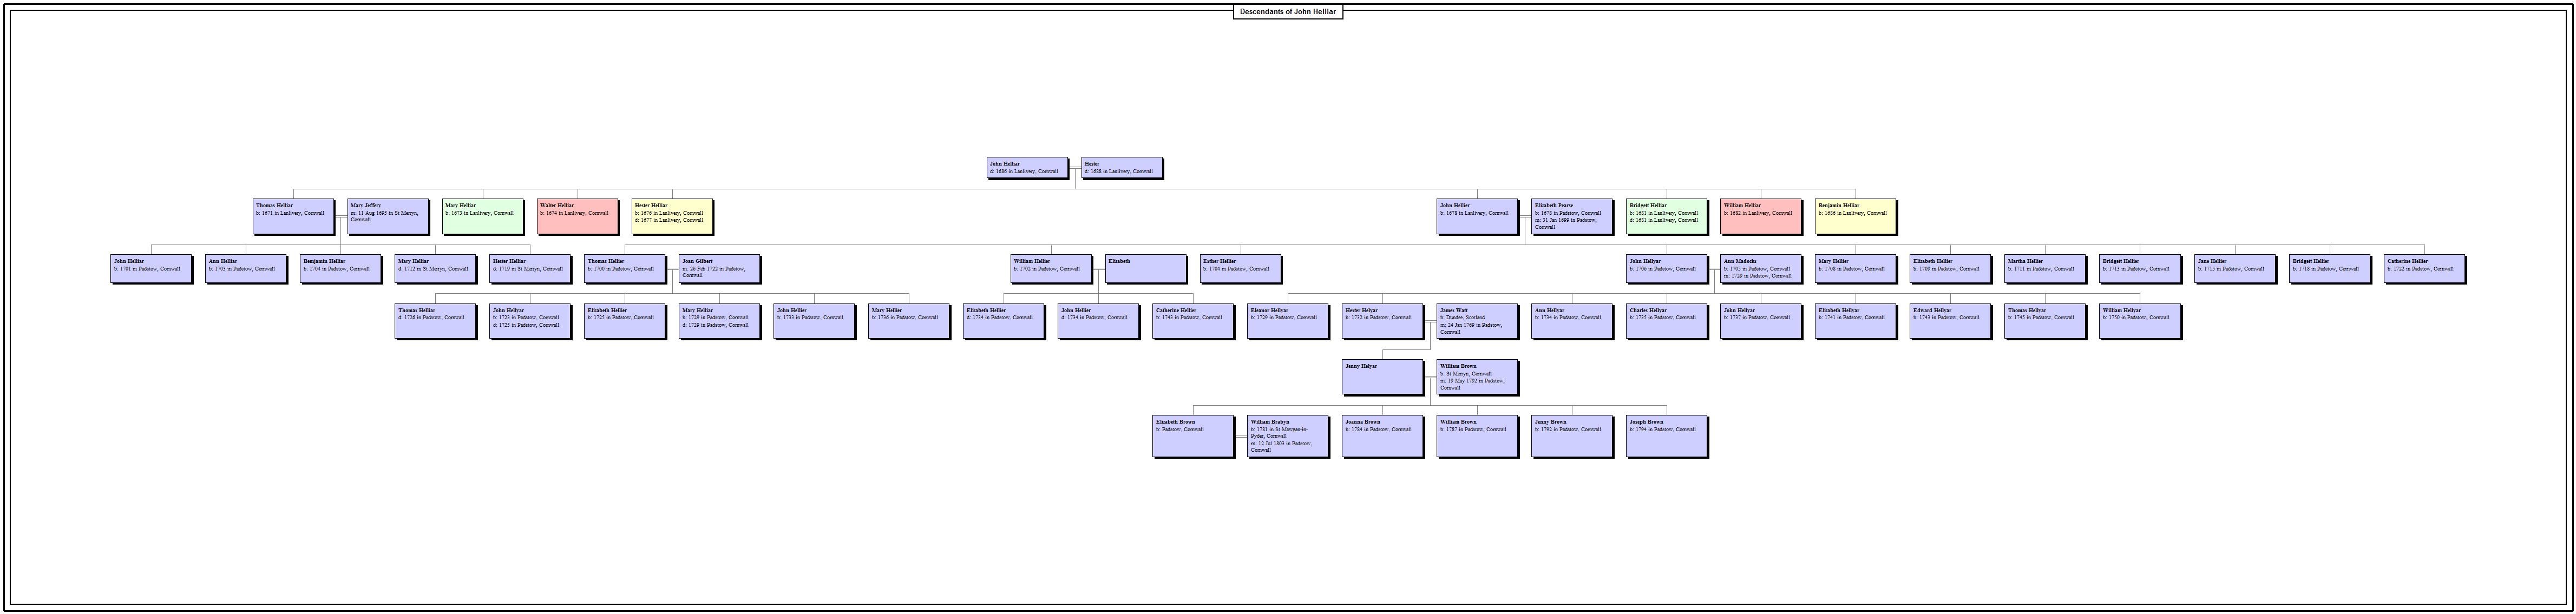Select Jenny Helyar box

[x=1382, y=377]
